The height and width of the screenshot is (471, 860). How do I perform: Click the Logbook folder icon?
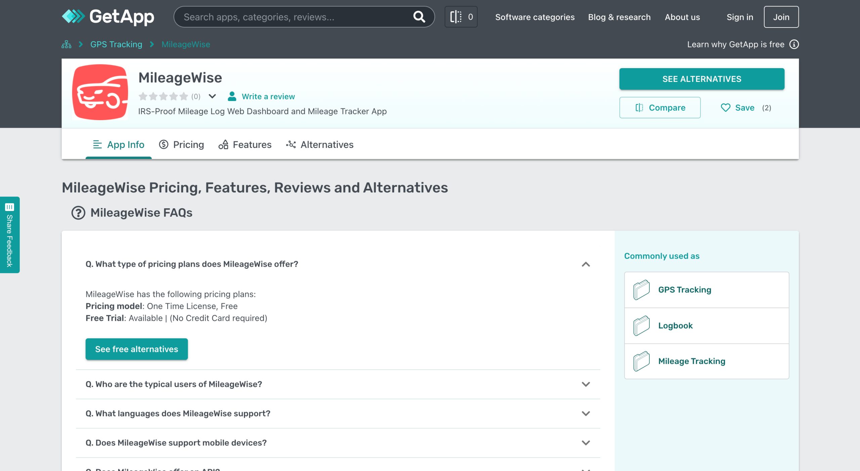pyautogui.click(x=641, y=325)
